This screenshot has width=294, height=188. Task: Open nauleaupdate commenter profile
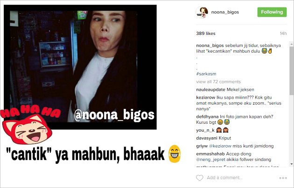pos(210,90)
